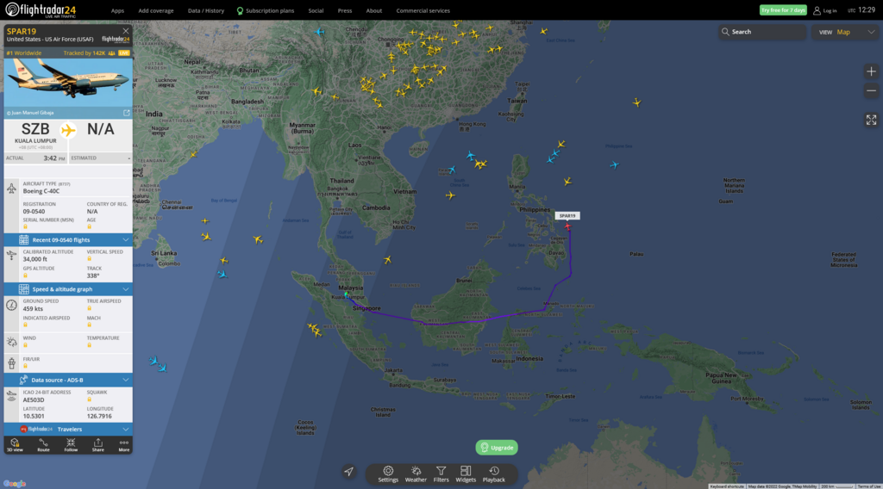This screenshot has height=489, width=883.
Task: Open map Settings gear
Action: tap(388, 474)
